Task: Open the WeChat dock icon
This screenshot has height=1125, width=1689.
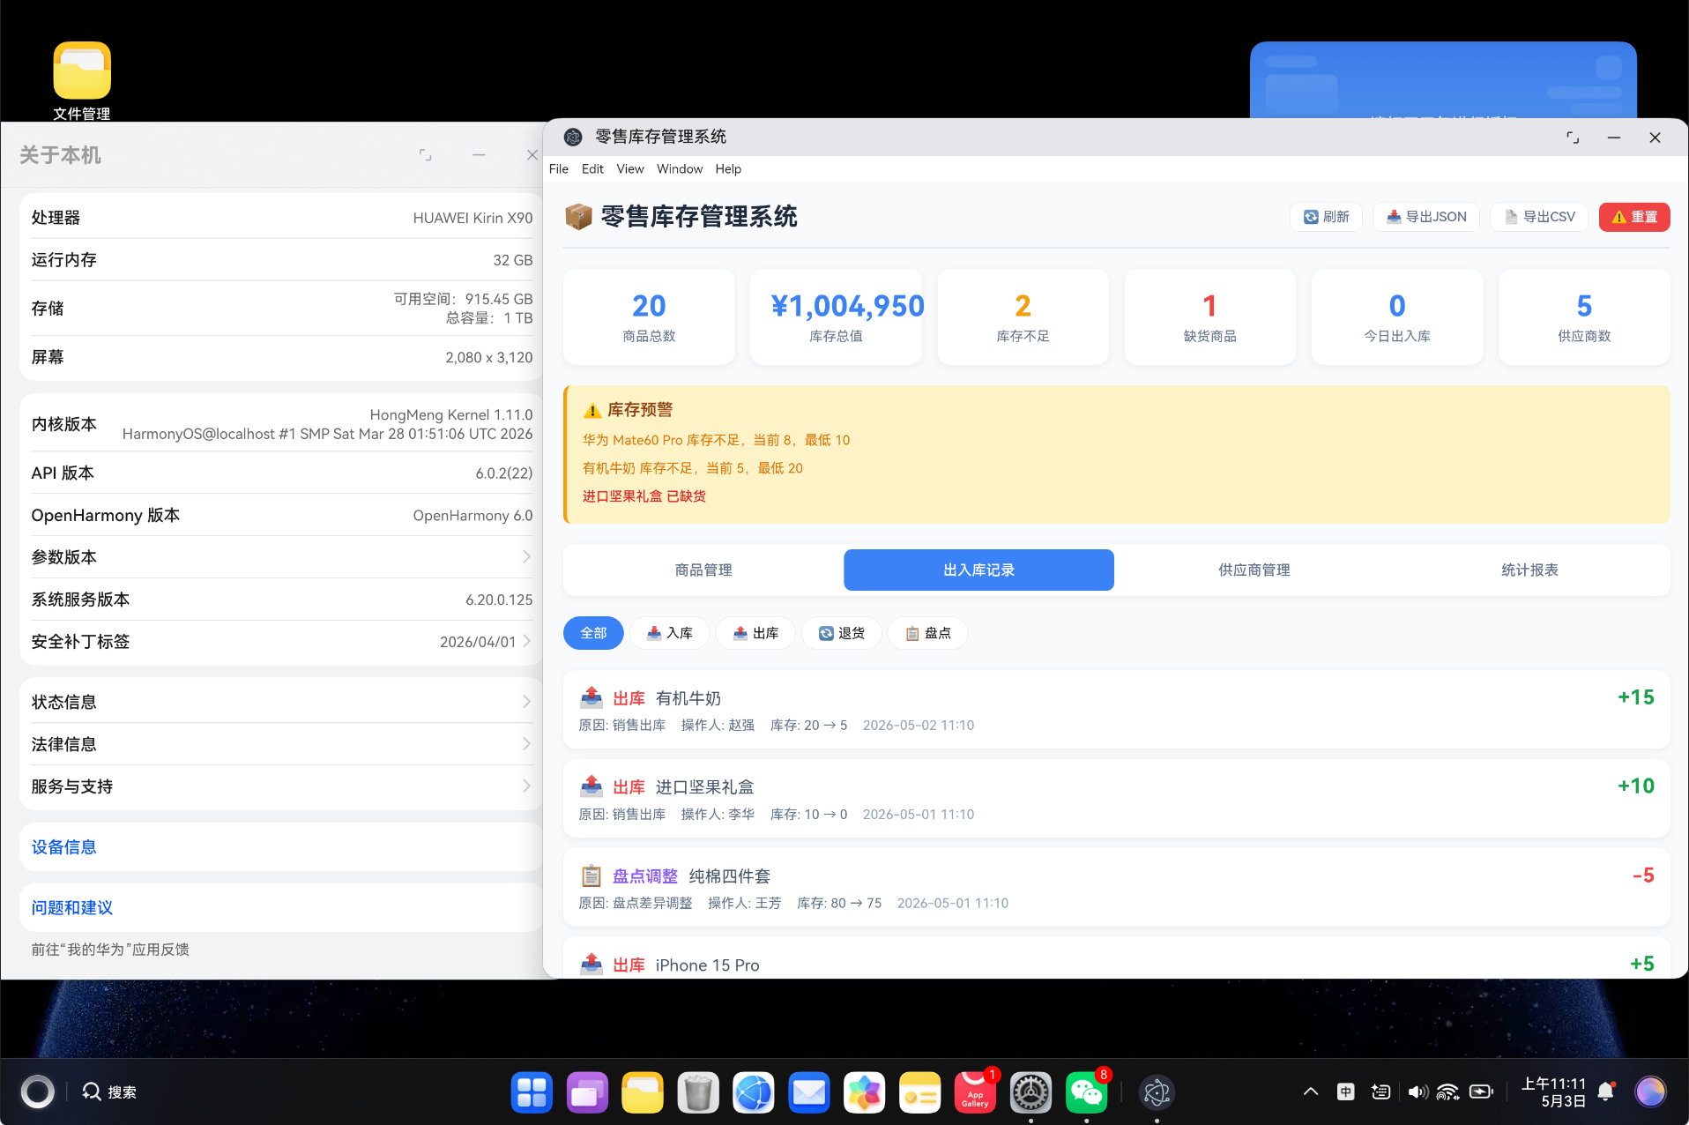Action: tap(1086, 1093)
